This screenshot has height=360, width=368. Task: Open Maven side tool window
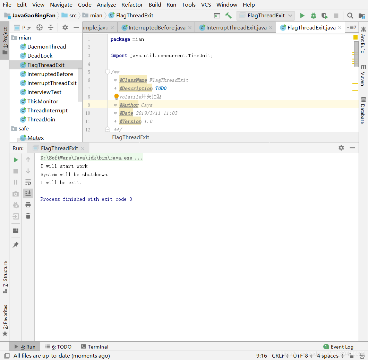pos(363,75)
